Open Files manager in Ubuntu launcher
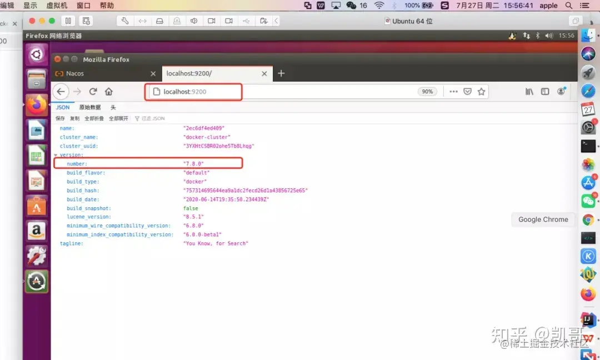This screenshot has height=360, width=600. point(37,79)
